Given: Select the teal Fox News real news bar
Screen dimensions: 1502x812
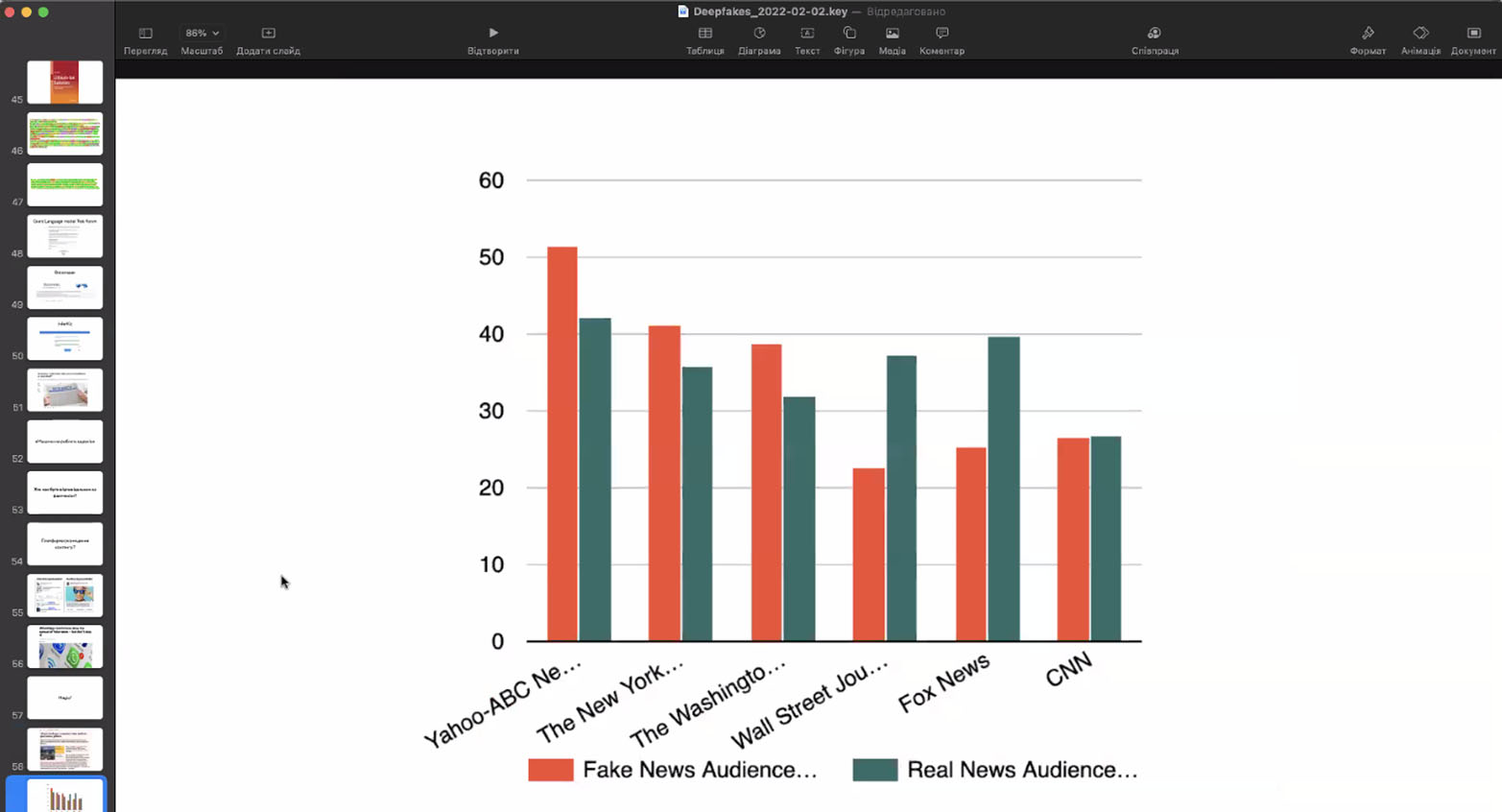Looking at the screenshot, I should (x=1004, y=489).
